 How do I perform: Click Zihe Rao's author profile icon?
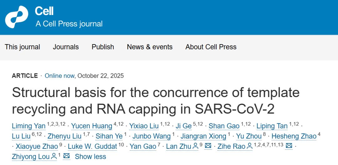(249, 146)
